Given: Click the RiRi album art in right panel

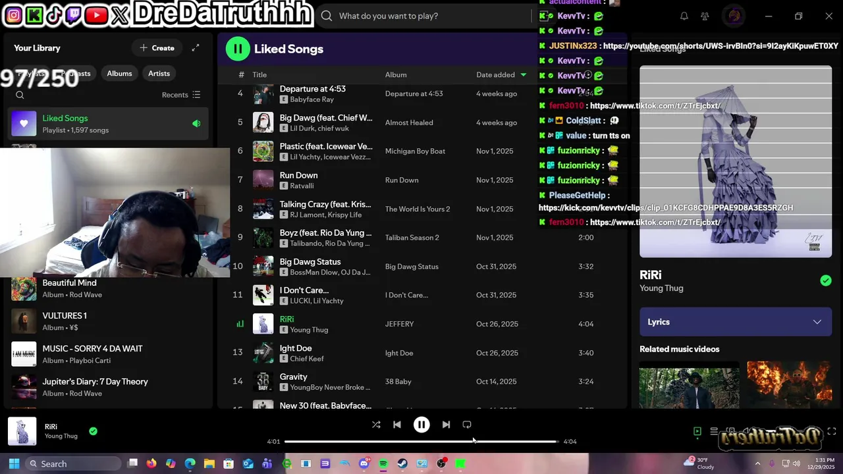Looking at the screenshot, I should tap(736, 161).
